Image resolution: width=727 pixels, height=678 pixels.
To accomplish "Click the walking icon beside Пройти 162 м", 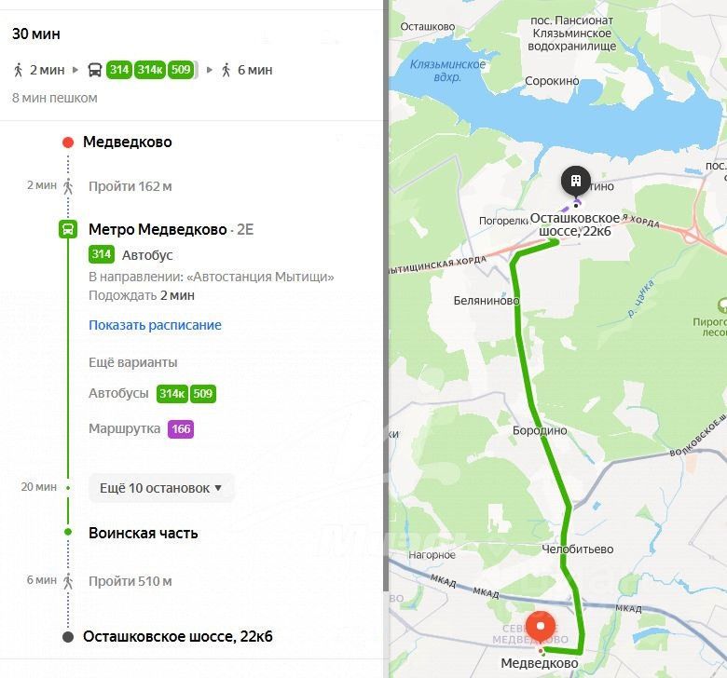I will coord(68,186).
